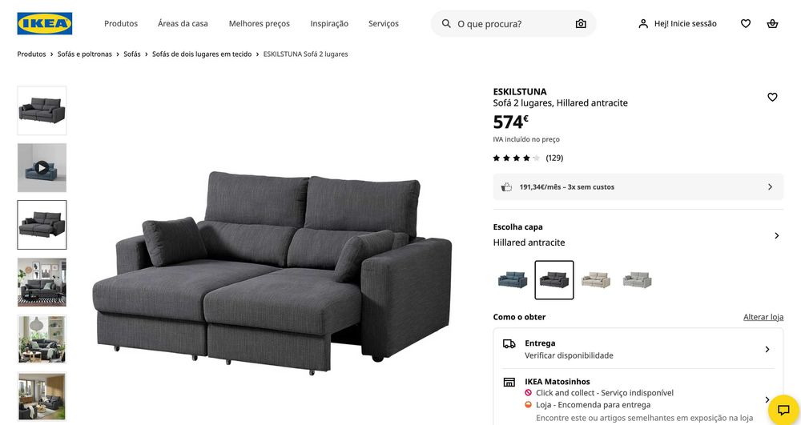Open visual search camera icon
The width and height of the screenshot is (801, 425).
tap(581, 23)
